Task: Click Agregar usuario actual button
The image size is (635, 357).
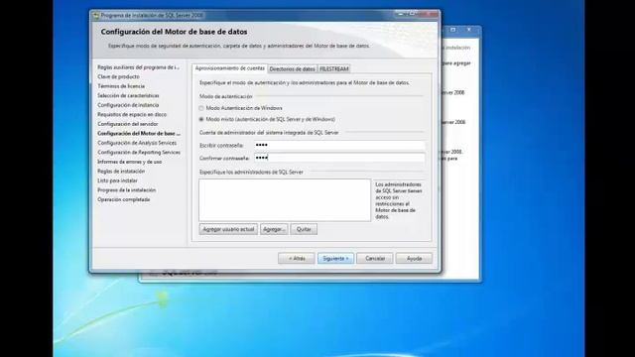Action: [228, 229]
